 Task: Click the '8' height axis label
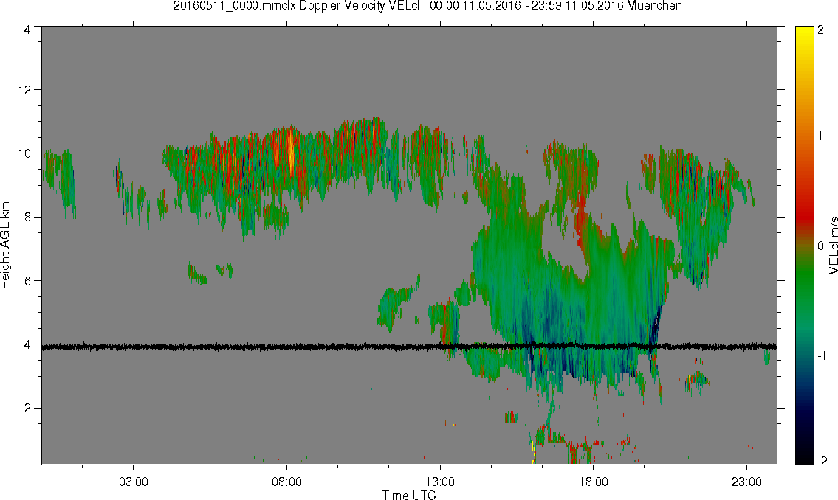(27, 217)
